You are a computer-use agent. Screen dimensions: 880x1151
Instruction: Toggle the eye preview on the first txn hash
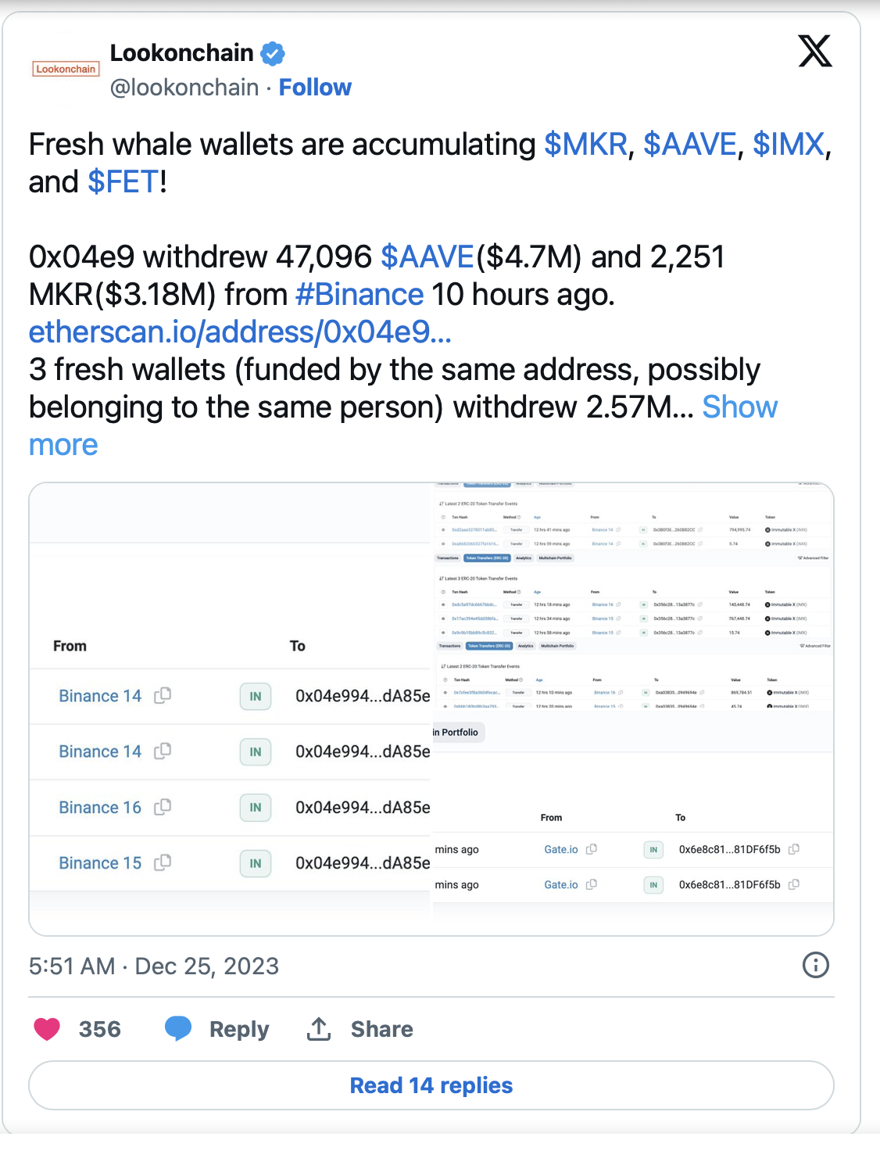pyautogui.click(x=442, y=530)
